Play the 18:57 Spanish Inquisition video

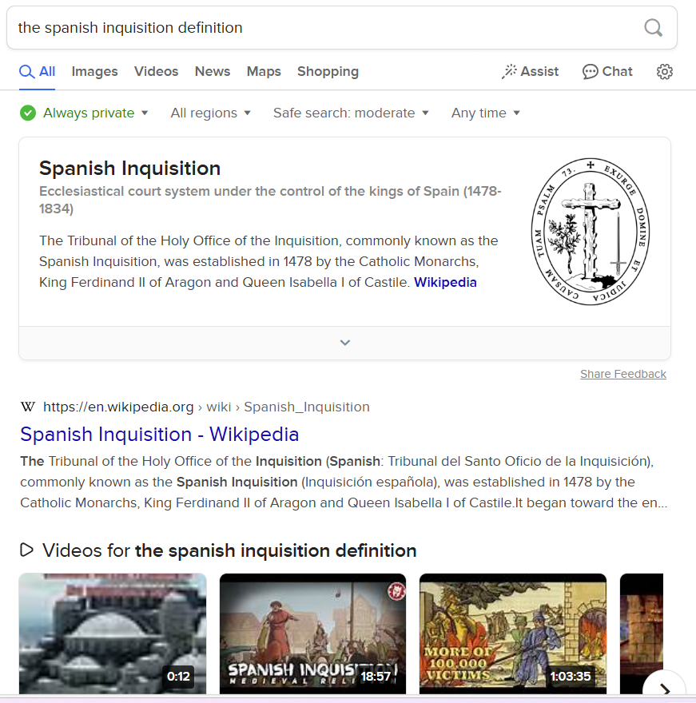[312, 633]
